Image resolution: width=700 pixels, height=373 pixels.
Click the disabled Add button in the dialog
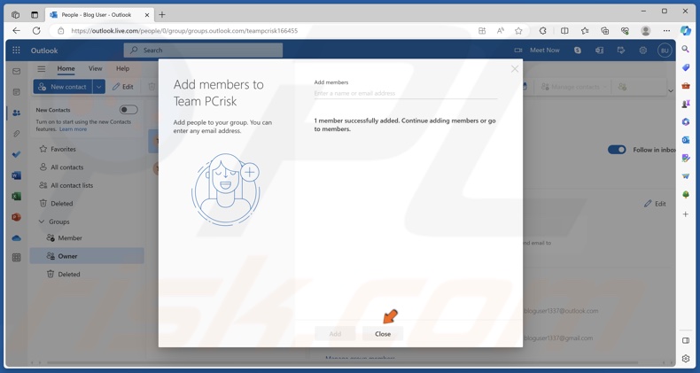point(335,334)
